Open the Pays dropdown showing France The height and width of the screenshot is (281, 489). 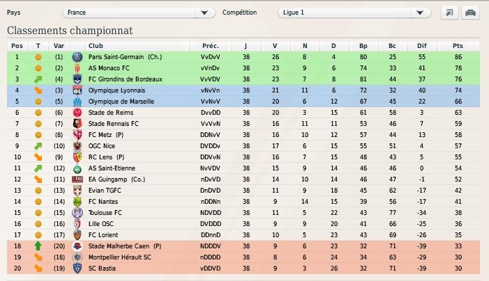pos(139,13)
